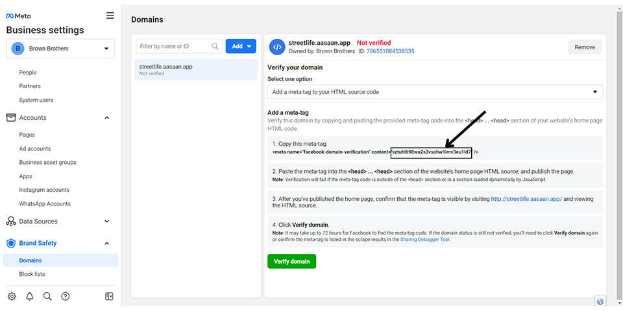623x311 pixels.
Task: Open the hamburger menu icon
Action: pos(110,16)
